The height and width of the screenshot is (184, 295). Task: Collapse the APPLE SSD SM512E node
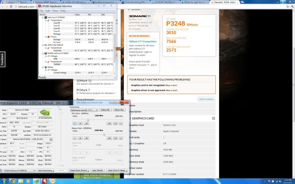pos(43,45)
